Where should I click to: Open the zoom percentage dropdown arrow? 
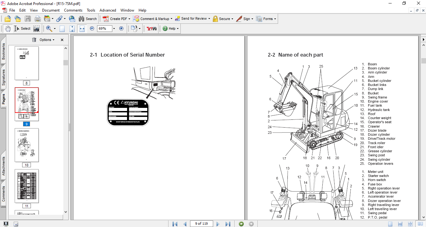pos(114,28)
